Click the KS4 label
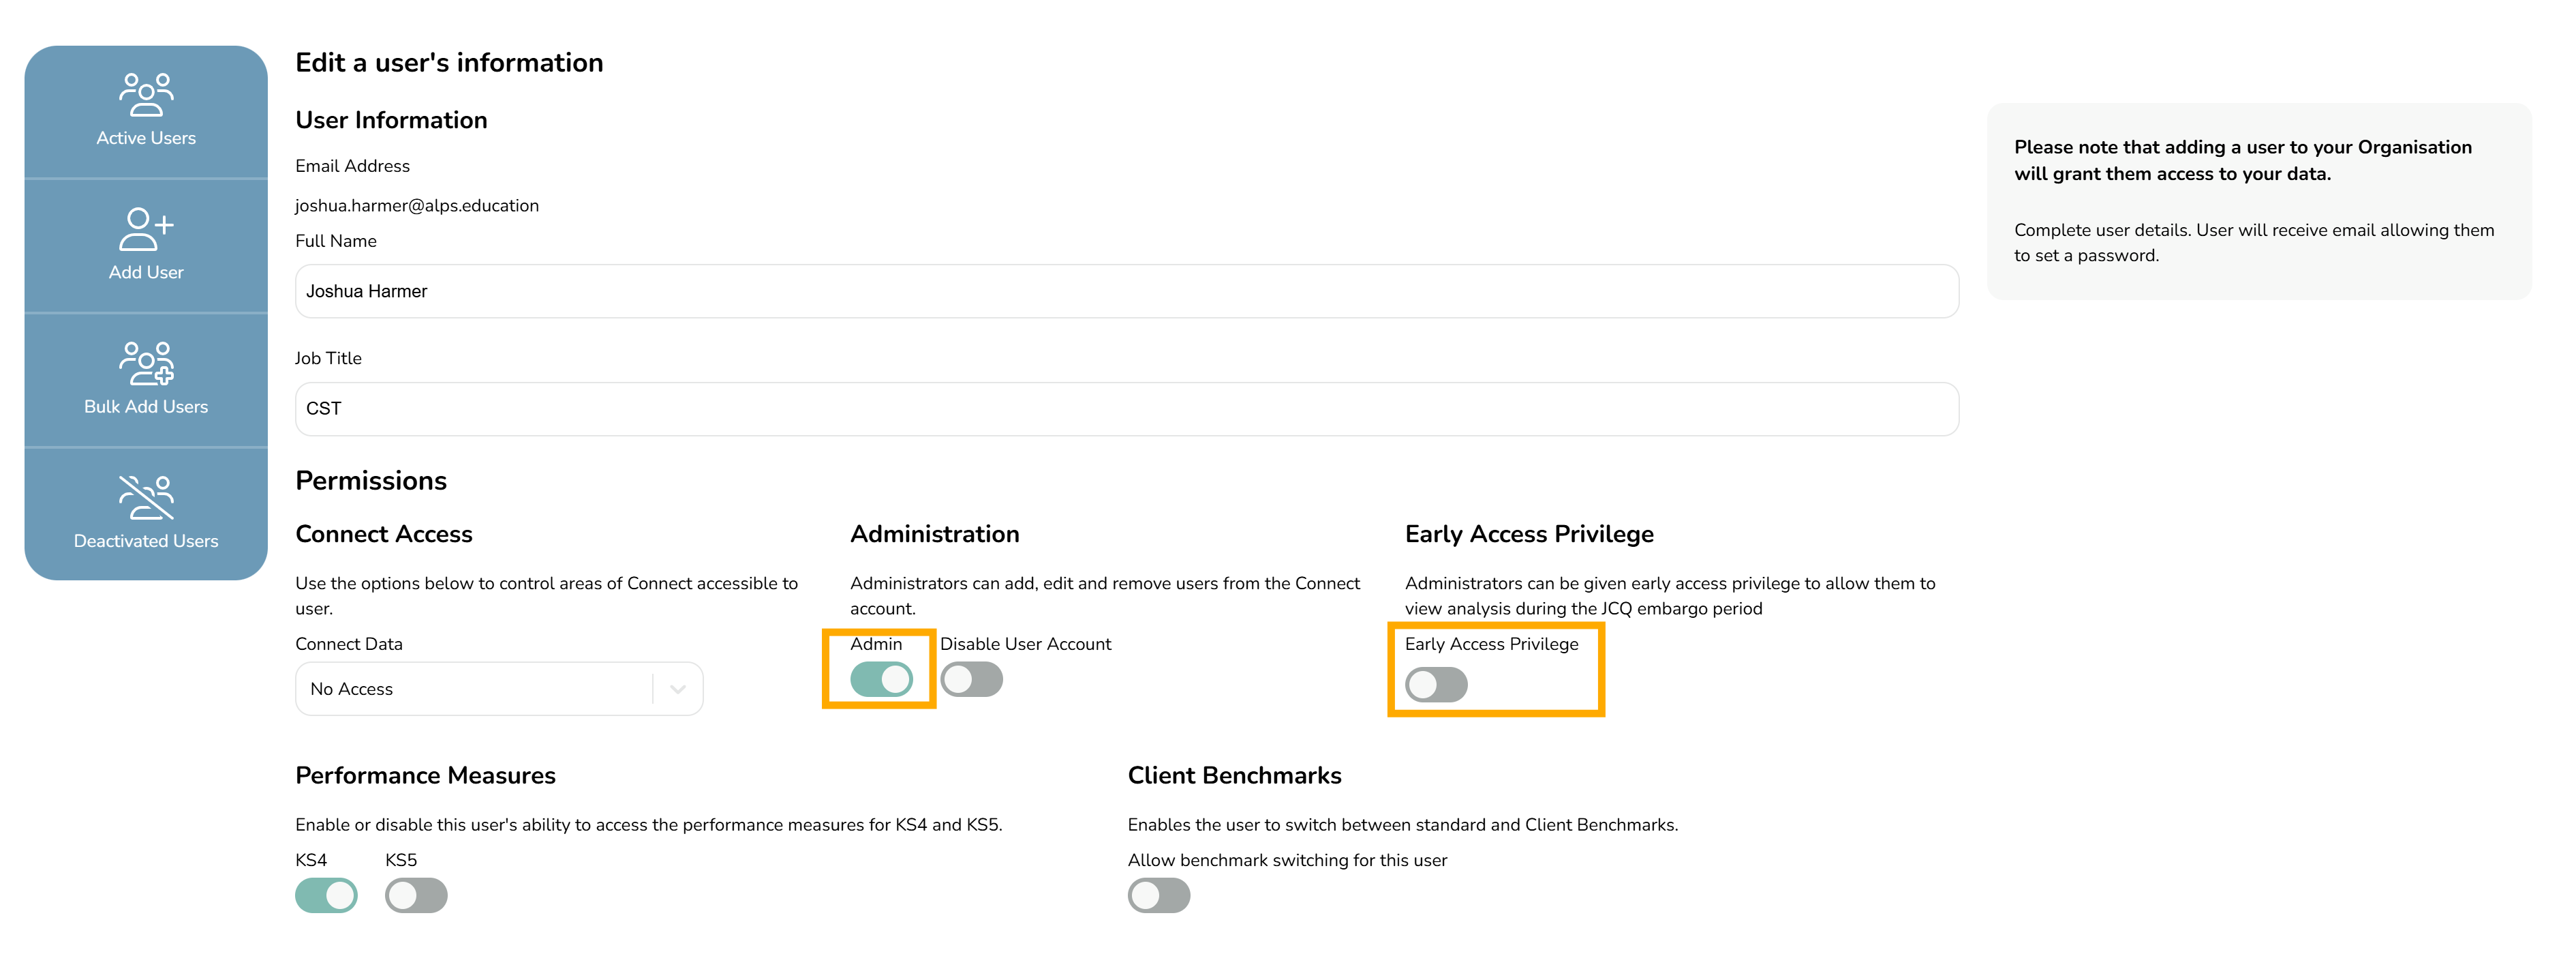 coord(311,860)
